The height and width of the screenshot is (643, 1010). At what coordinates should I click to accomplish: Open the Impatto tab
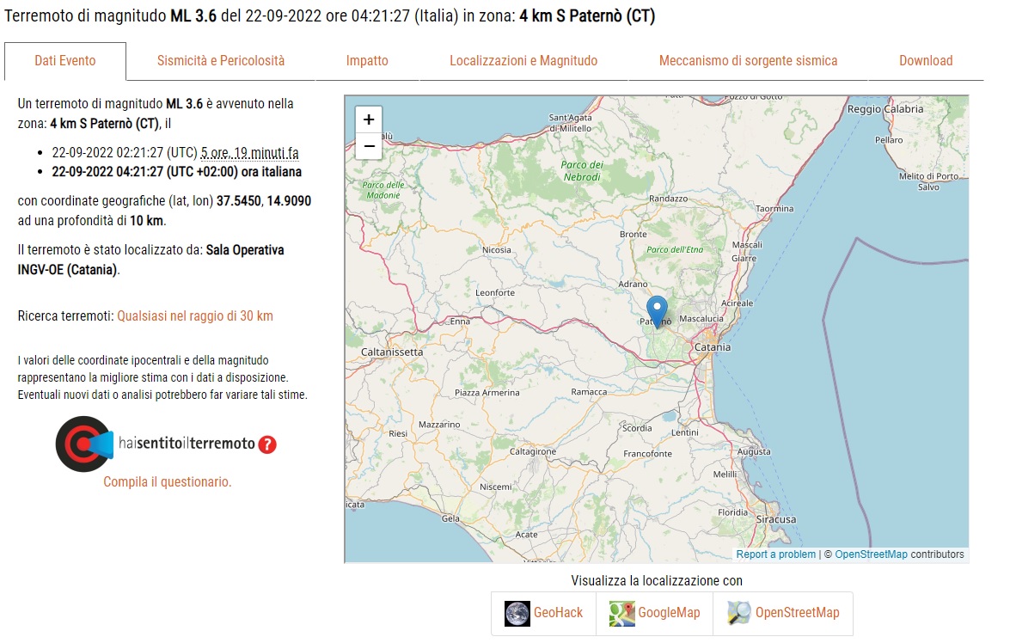point(367,60)
